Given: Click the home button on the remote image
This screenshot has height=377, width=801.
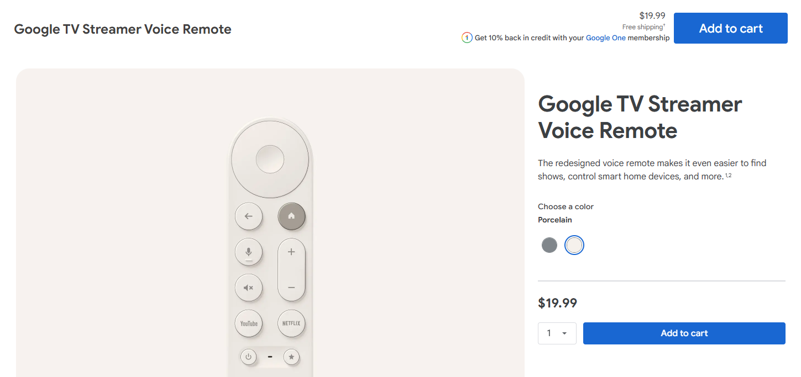Looking at the screenshot, I should (291, 216).
